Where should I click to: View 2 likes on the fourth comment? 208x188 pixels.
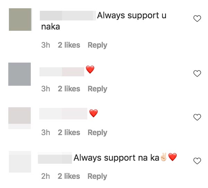coord(69,176)
